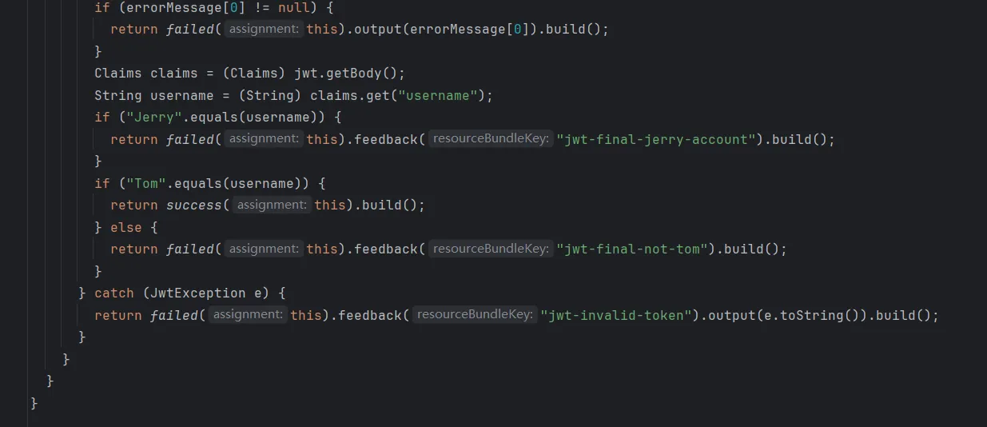
Task: Click the last closing brace of the class
Action: coord(34,403)
